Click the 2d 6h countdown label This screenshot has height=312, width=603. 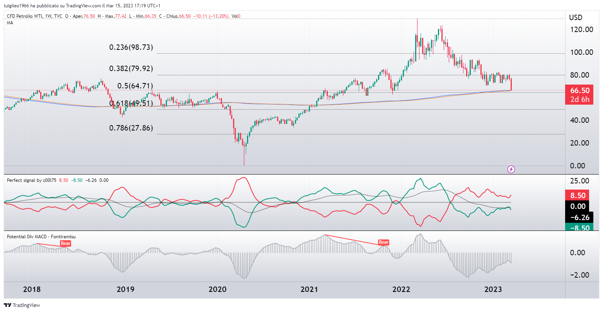tap(579, 100)
